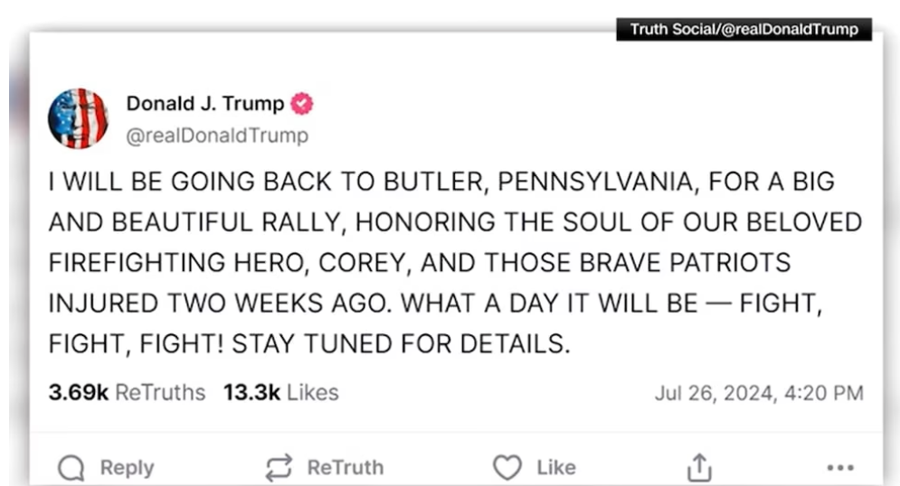
Task: View the 13.3k Likes list
Action: [280, 393]
